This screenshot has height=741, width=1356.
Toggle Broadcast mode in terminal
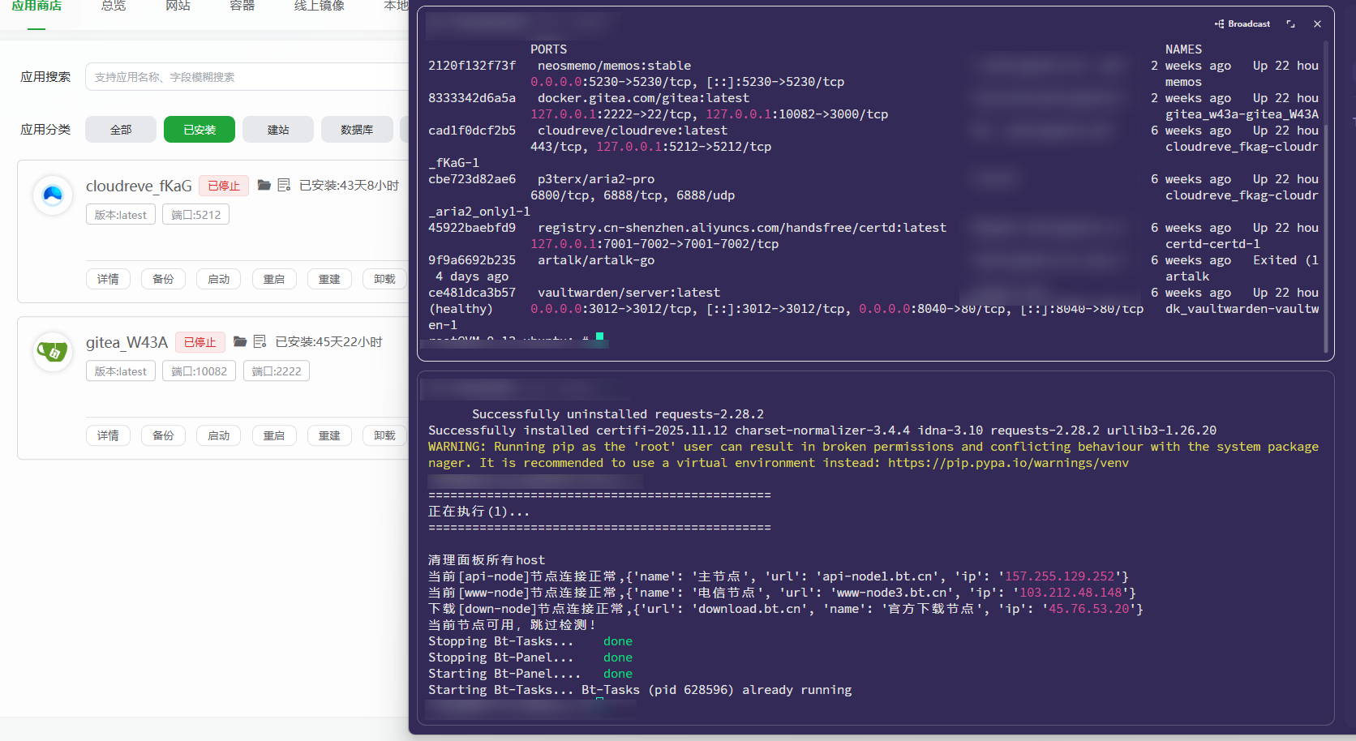[1242, 24]
